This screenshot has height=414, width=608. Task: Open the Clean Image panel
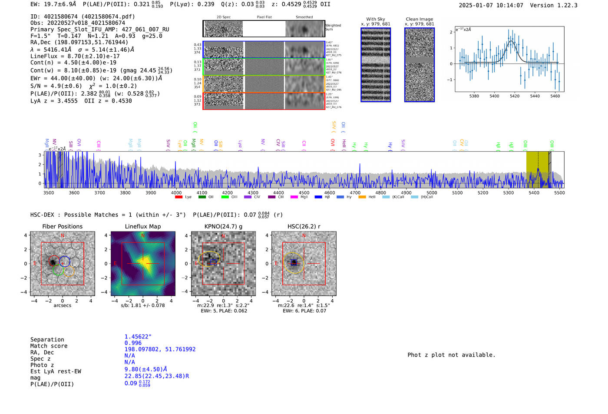pos(420,65)
